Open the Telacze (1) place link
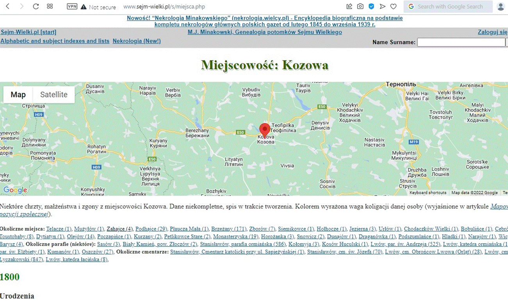 click(60, 229)
